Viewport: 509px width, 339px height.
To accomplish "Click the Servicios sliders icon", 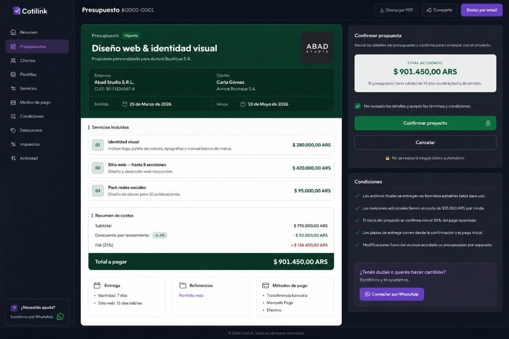I will pos(13,88).
